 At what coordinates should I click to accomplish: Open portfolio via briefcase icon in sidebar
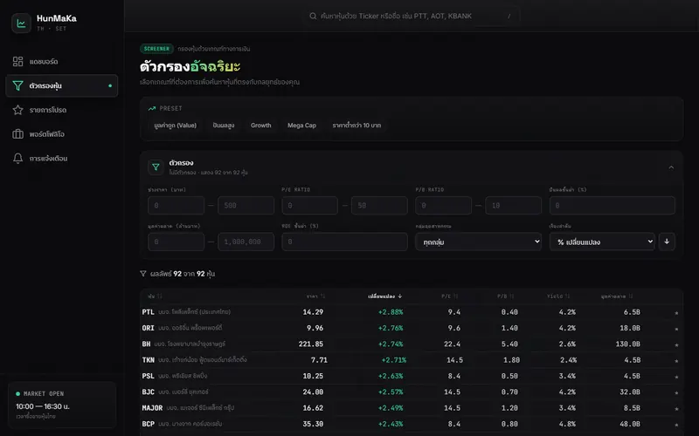point(17,134)
